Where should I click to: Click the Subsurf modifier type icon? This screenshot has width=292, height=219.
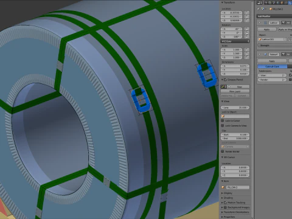tap(265, 54)
